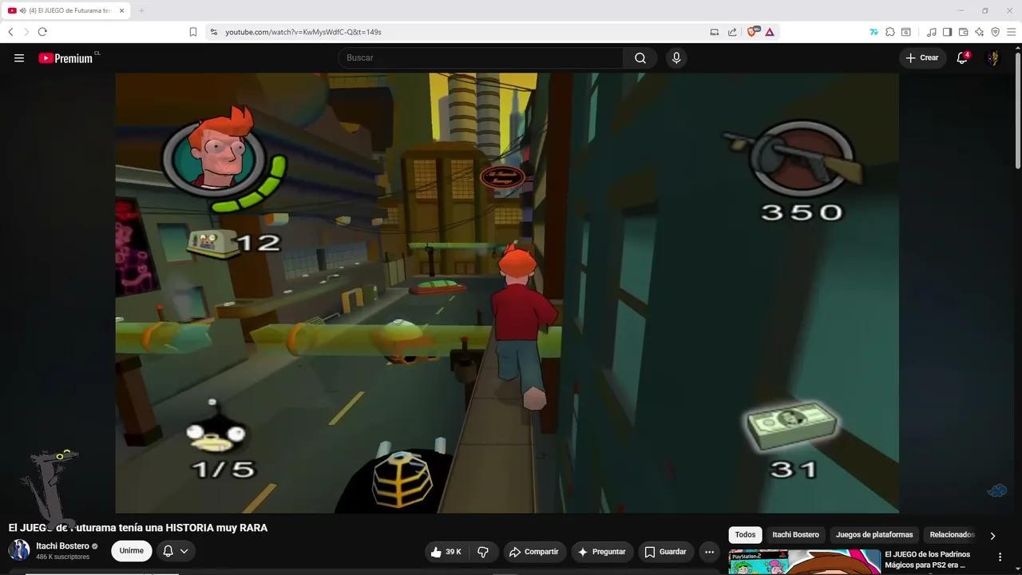
Task: Select the Todos filter chip
Action: (745, 535)
